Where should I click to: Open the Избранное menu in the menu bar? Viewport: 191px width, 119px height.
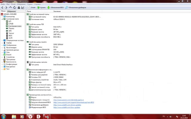click(x=21, y=4)
